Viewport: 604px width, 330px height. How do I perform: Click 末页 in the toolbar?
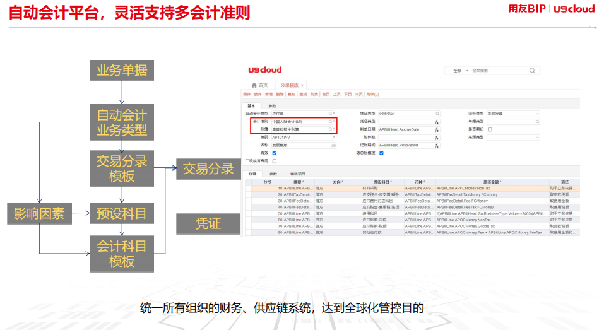pyautogui.click(x=359, y=95)
